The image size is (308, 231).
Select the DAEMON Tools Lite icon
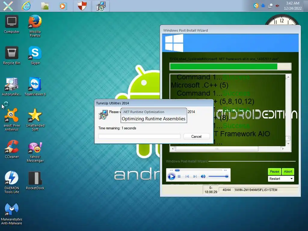click(12, 183)
